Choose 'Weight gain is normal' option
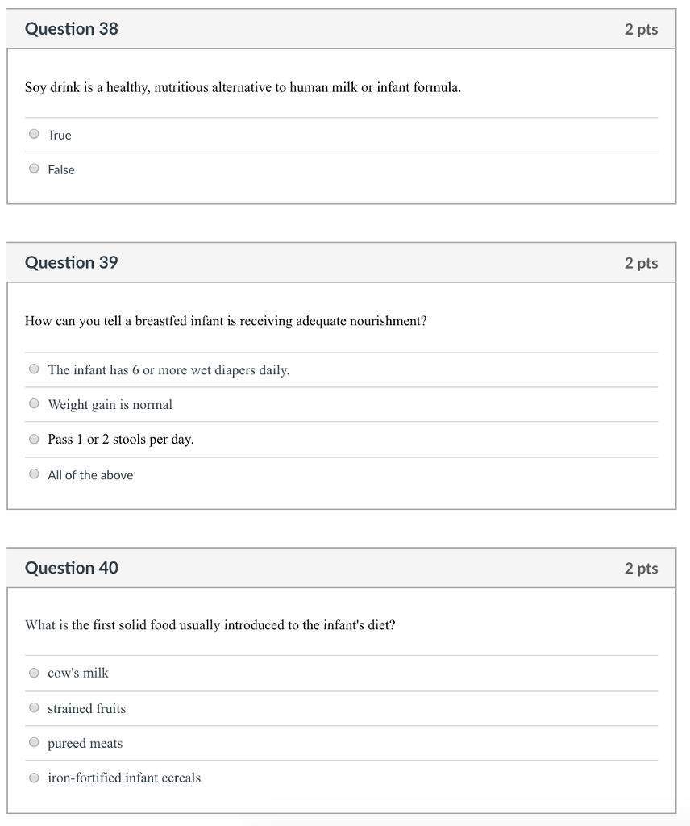 pos(34,403)
